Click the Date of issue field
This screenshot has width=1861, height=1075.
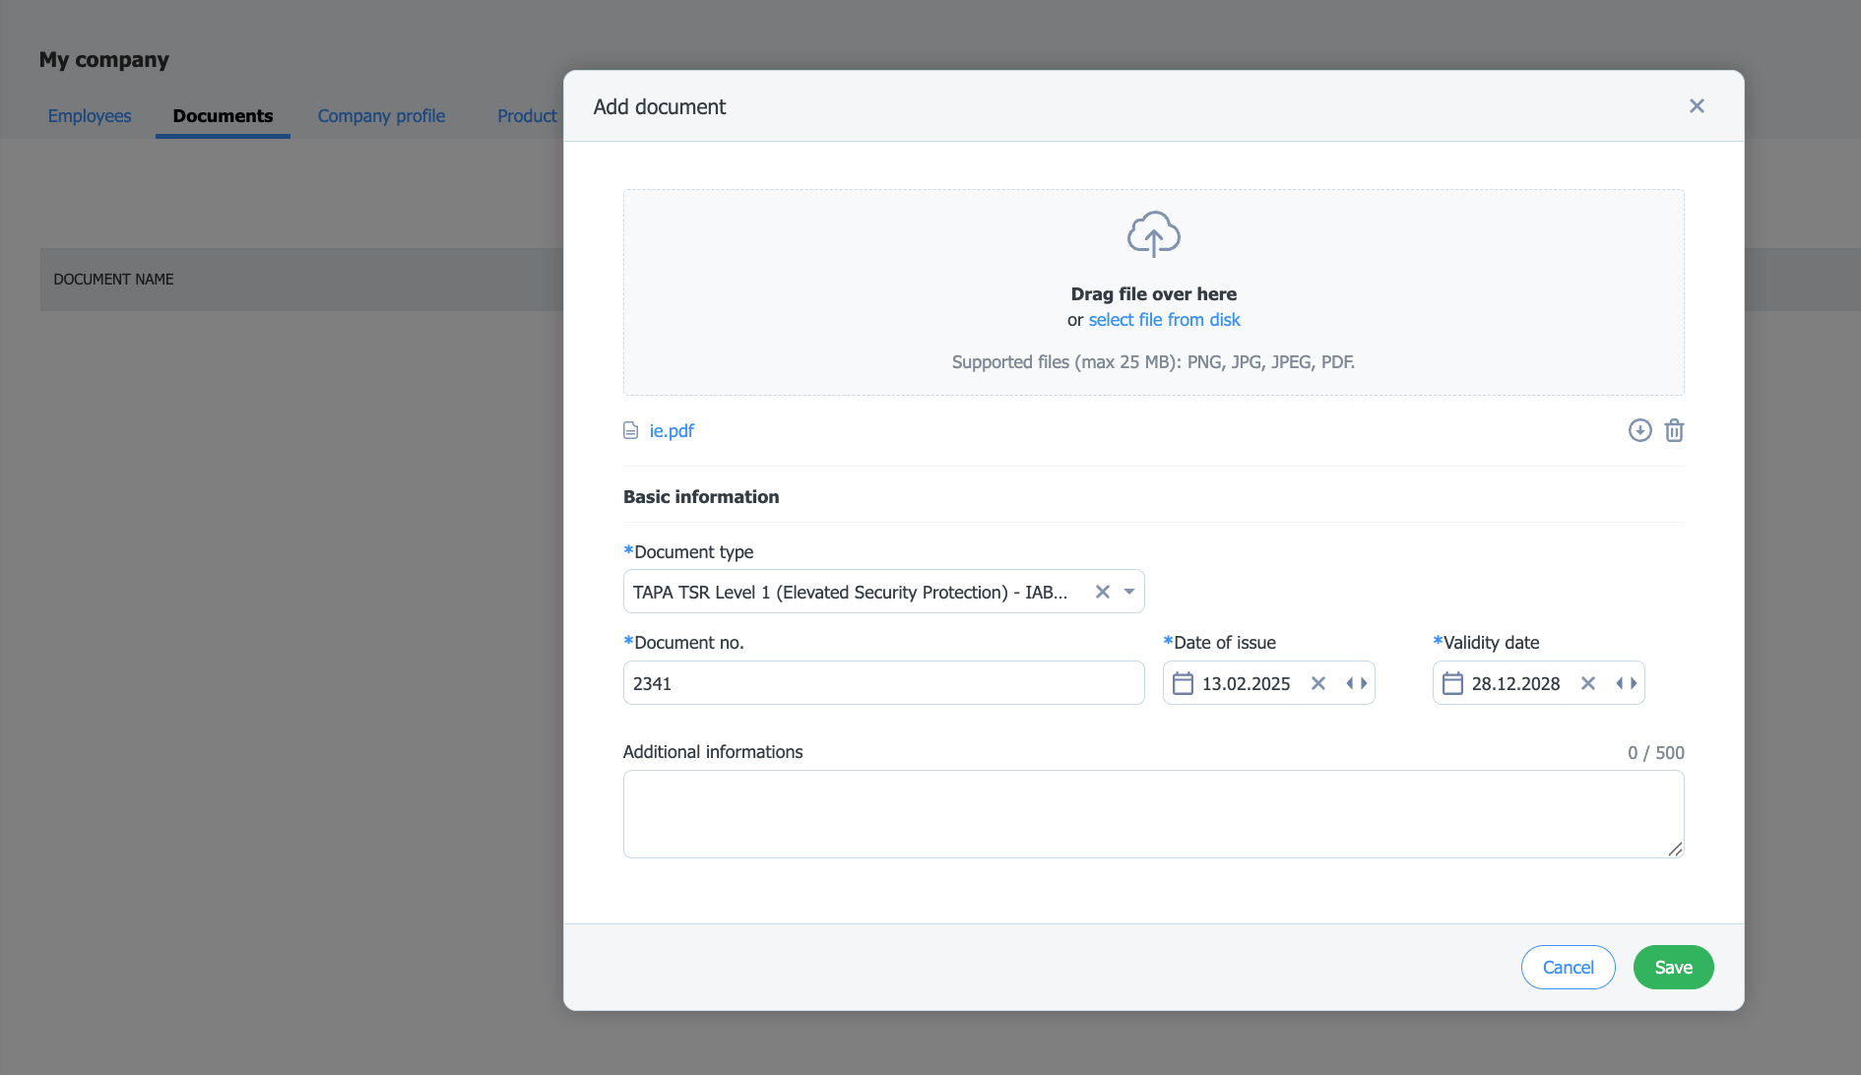tap(1268, 683)
